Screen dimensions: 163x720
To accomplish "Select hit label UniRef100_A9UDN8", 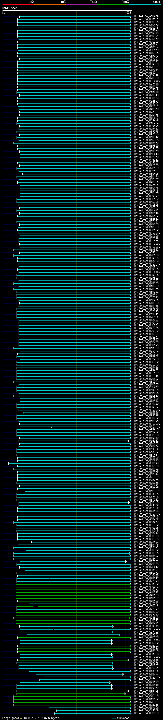I will (x=146, y=28).
